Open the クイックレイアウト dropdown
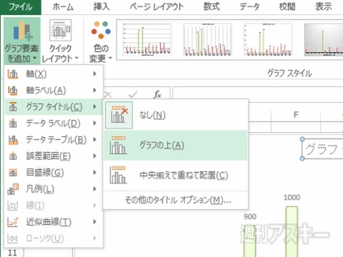343x257 pixels. [60, 41]
